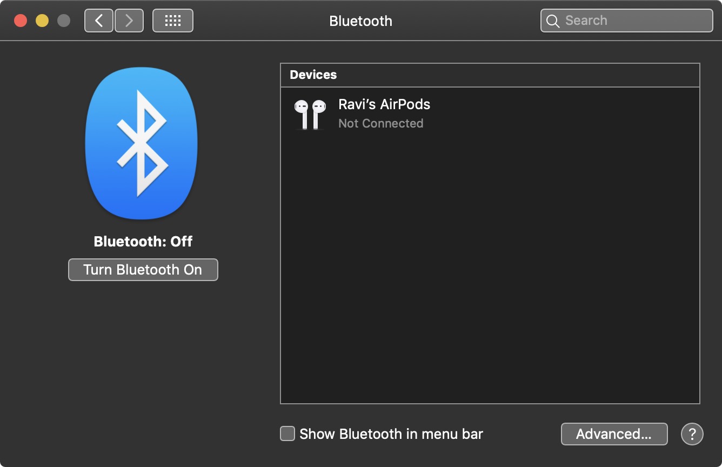Viewport: 722px width, 467px height.
Task: Turn Bluetooth On
Action: (143, 270)
